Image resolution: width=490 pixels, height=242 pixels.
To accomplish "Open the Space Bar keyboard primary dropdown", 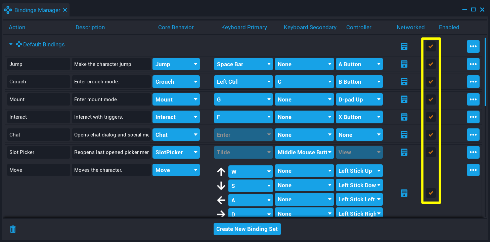I will click(x=243, y=64).
